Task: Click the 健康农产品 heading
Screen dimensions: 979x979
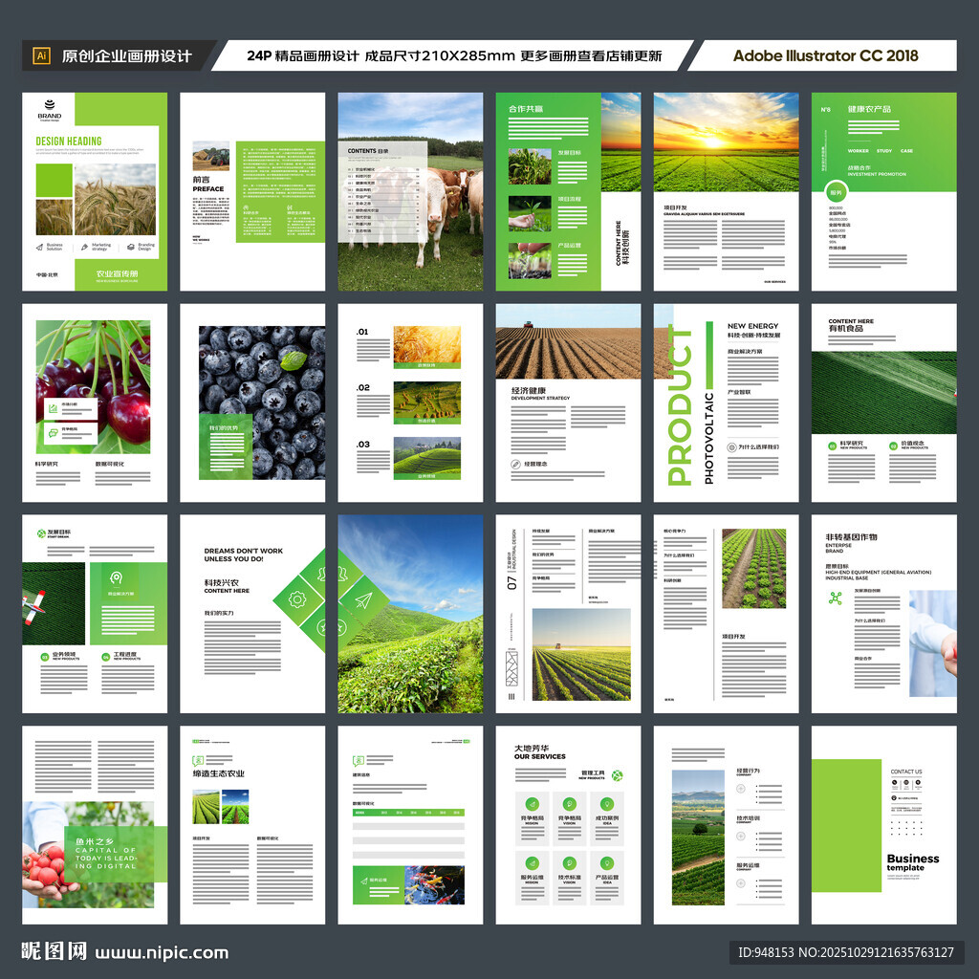Action: [869, 109]
